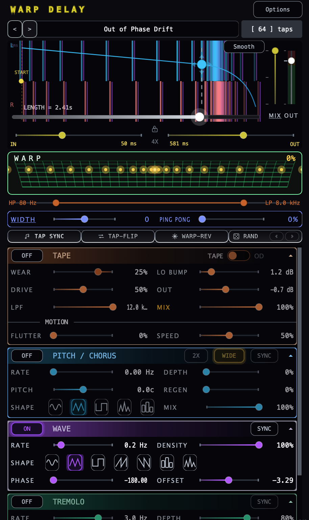Collapse the TREMOLO section
This screenshot has width=309, height=520.
[x=291, y=502]
